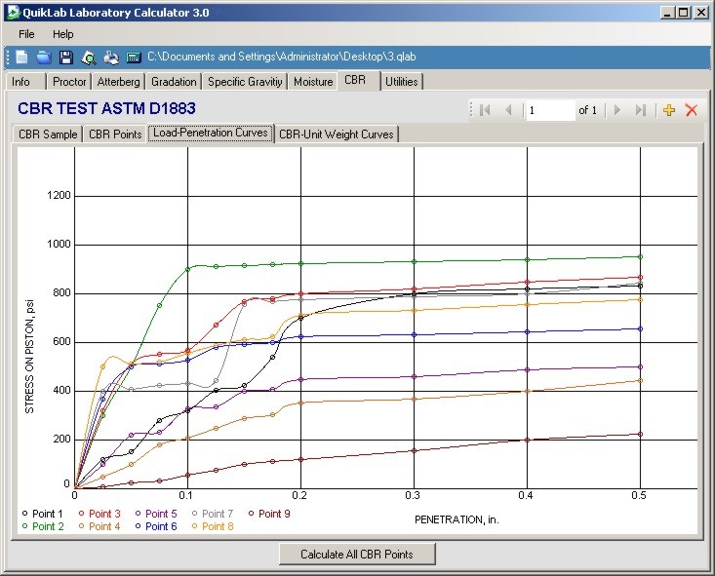This screenshot has width=715, height=576.
Task: Show the CBR-Unit Weight Curves tab
Action: (337, 134)
